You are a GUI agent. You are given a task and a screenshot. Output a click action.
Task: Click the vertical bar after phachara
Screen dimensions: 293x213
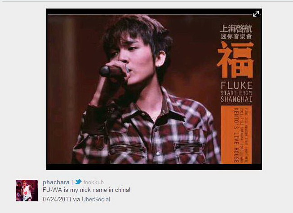coord(72,183)
